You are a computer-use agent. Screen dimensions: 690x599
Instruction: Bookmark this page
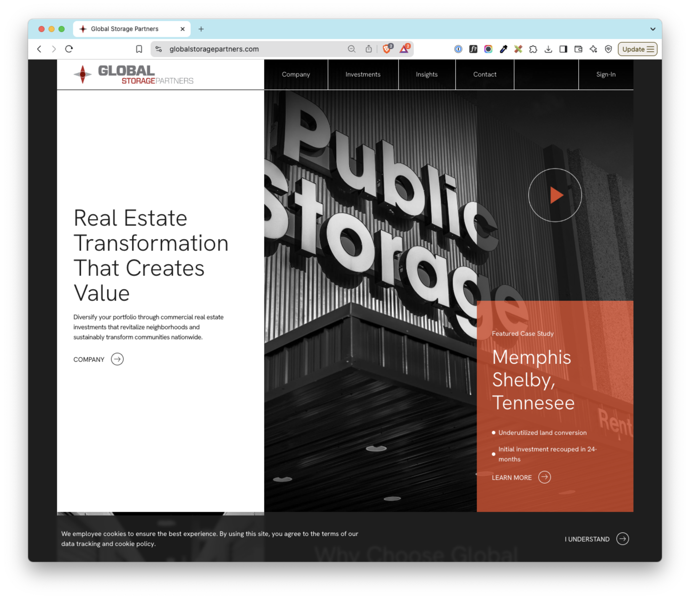click(x=139, y=49)
